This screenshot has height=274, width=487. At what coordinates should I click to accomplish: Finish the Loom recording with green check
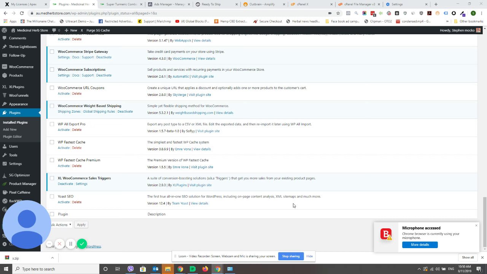coord(81,244)
